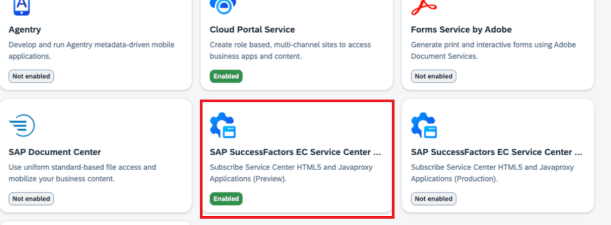Viewport: 611px width, 225px height.
Task: Open the Agentry service title
Action: coord(25,30)
